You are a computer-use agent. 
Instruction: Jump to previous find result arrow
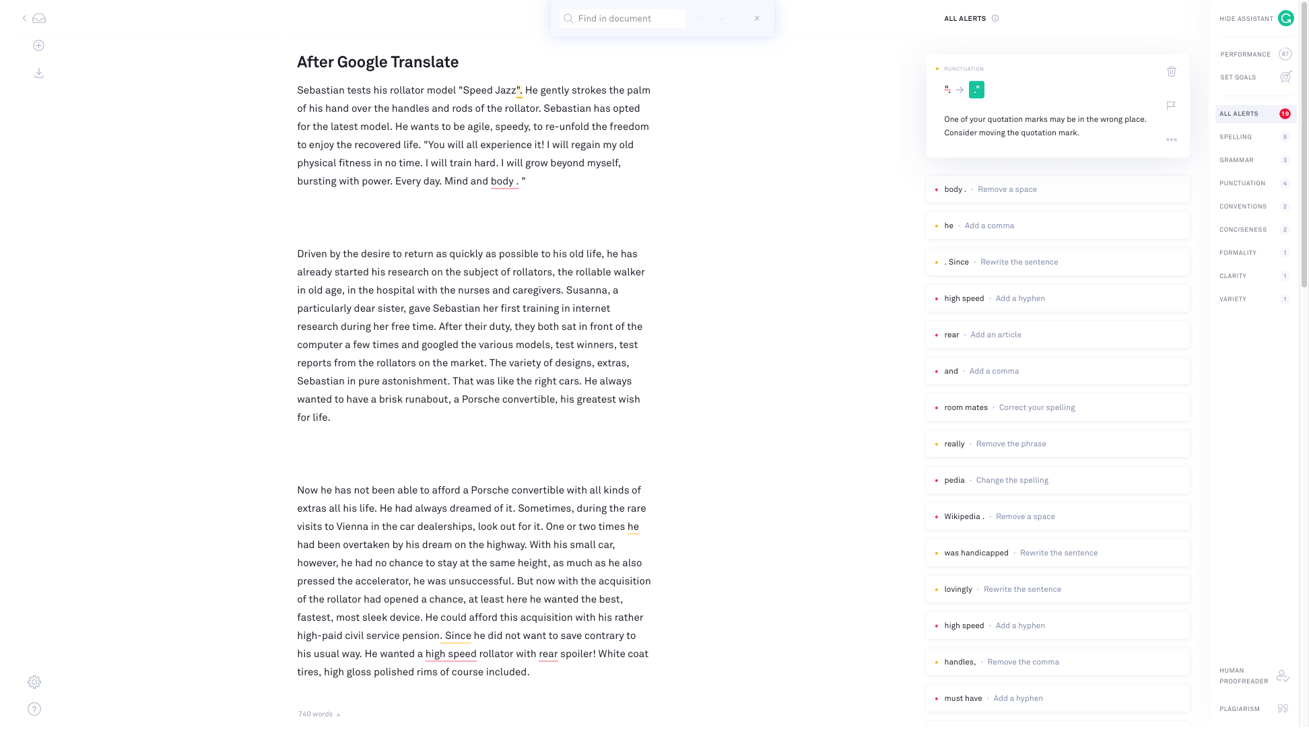[699, 18]
